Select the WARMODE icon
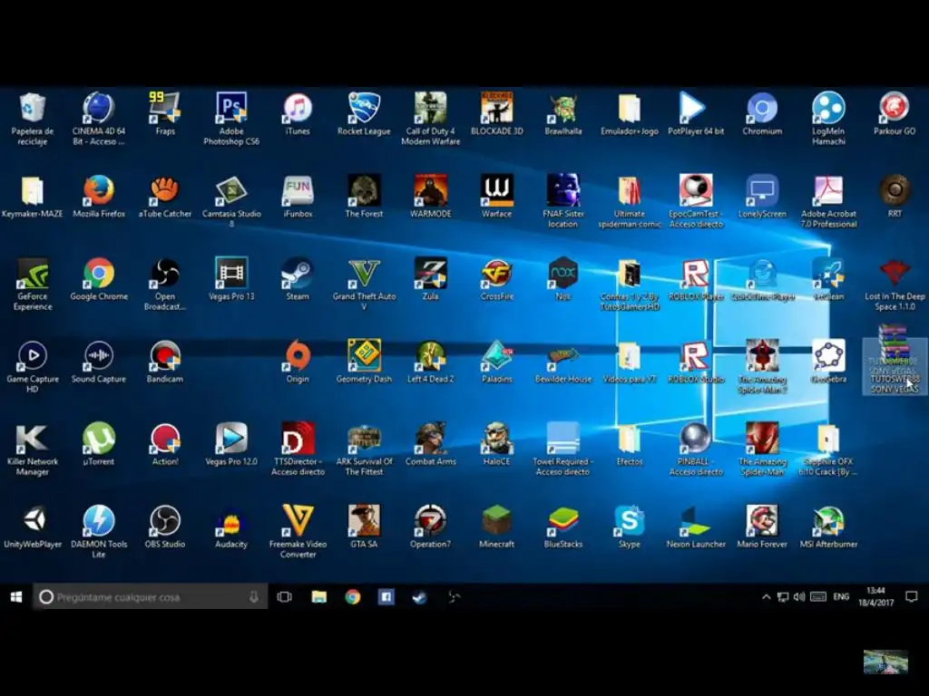 (x=431, y=190)
